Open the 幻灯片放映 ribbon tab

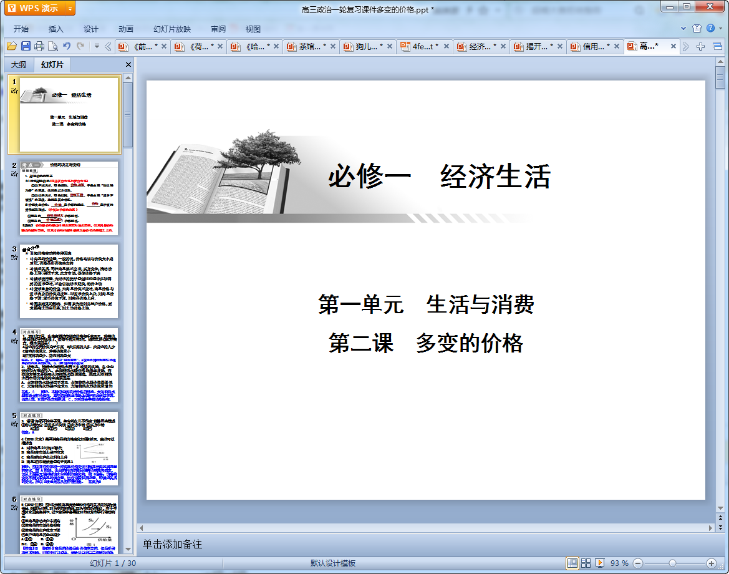172,29
